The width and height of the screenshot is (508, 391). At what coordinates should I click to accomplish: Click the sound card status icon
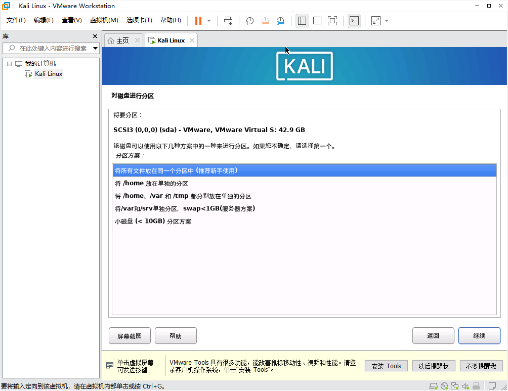(465, 386)
